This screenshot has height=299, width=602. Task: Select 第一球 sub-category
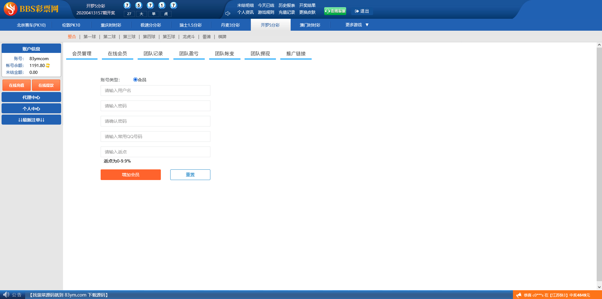click(x=90, y=37)
